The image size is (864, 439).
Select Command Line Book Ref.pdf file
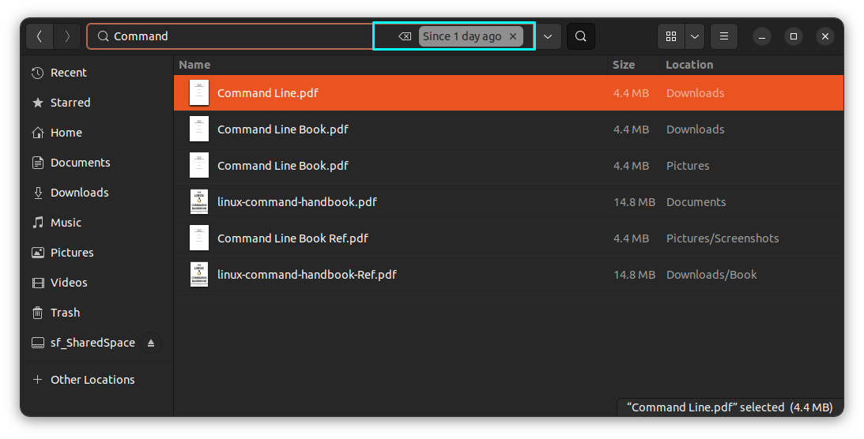[292, 238]
